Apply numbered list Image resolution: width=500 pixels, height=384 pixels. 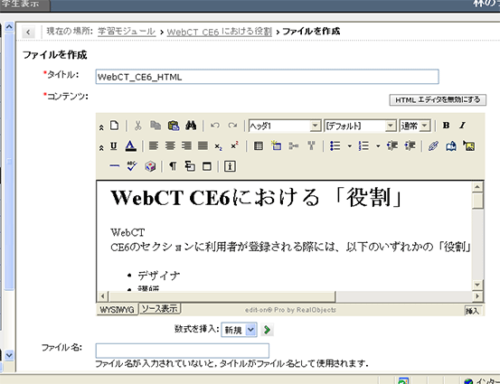point(363,146)
